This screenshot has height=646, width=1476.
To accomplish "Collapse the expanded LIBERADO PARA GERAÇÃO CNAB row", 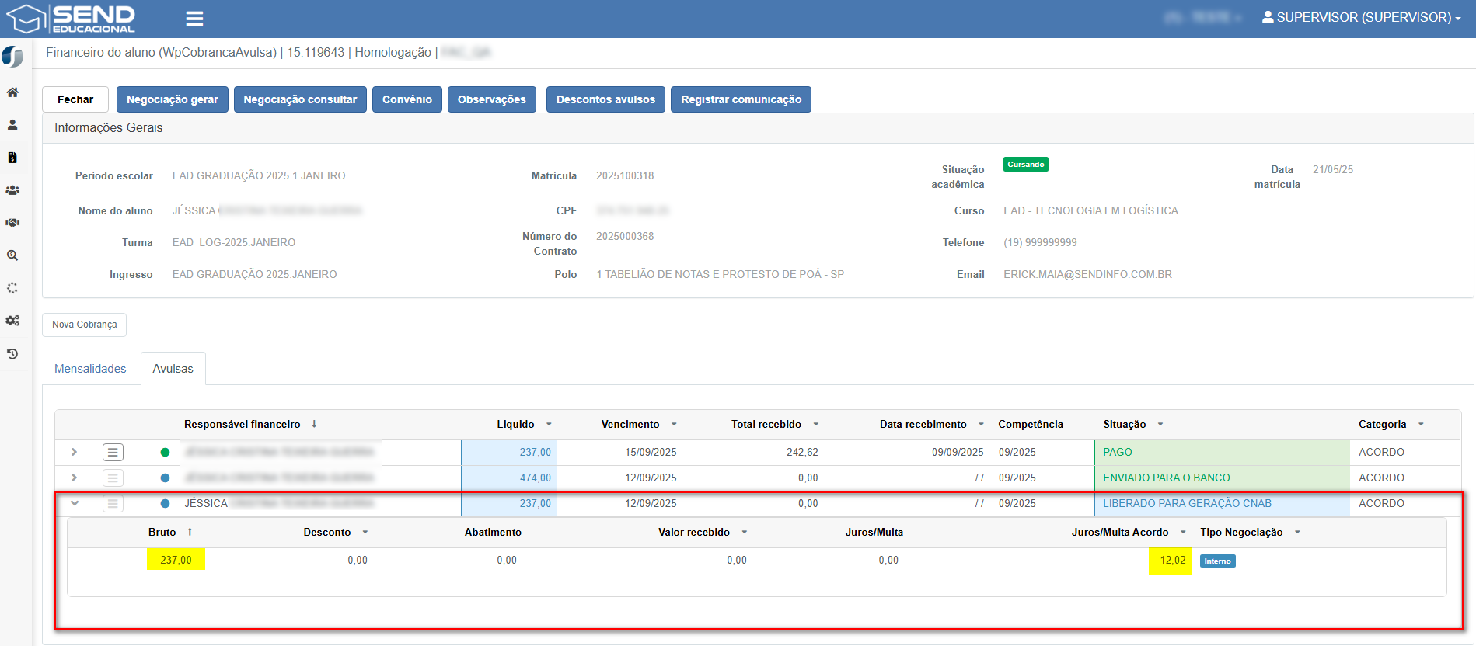I will click(x=75, y=503).
